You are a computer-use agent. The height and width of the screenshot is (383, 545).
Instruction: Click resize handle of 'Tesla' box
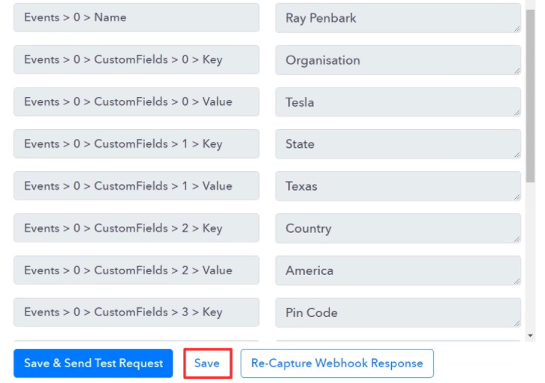[516, 113]
